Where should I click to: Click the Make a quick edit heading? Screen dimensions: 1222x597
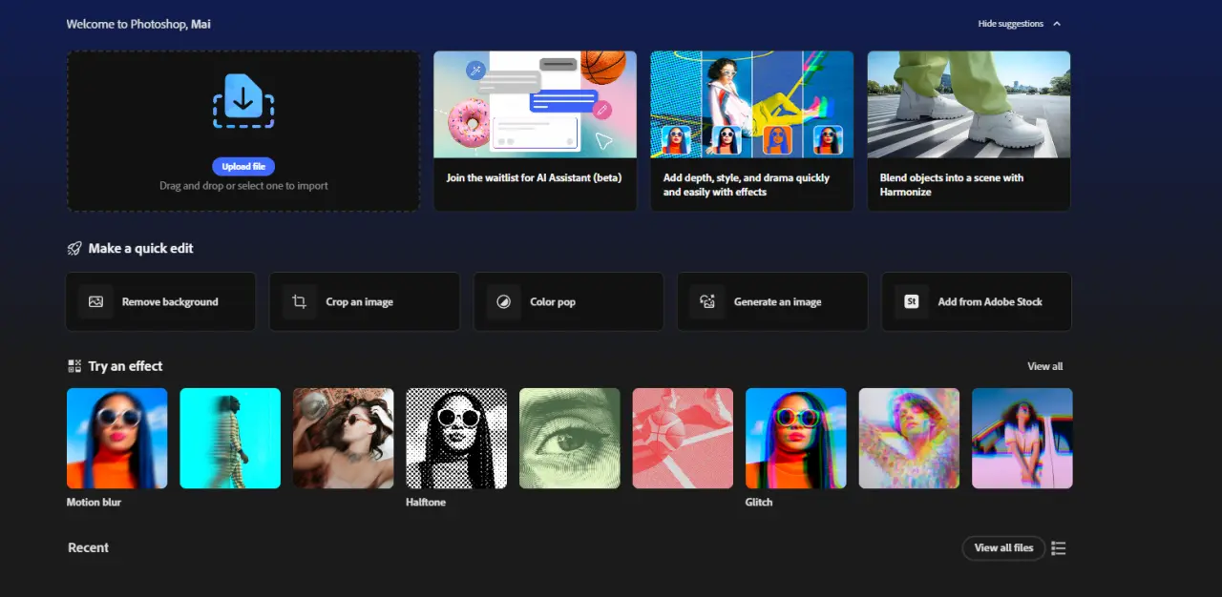tap(140, 248)
